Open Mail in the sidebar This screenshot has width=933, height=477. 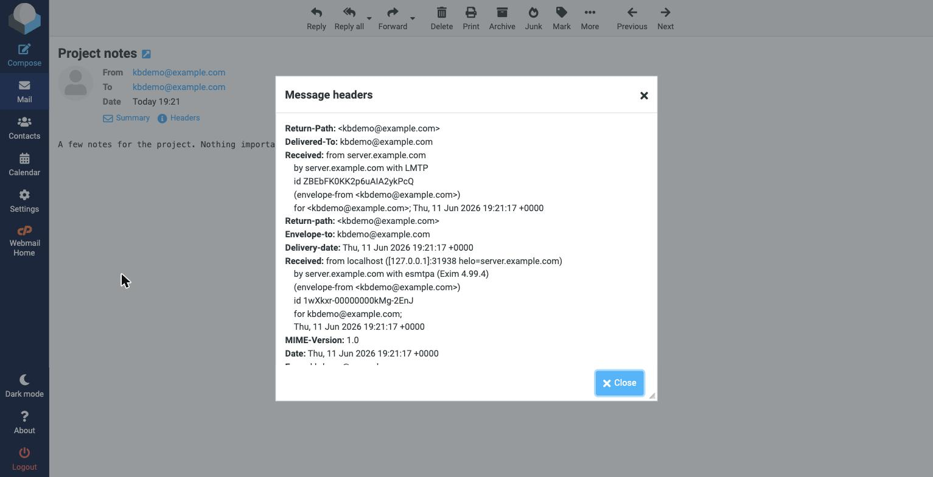tap(24, 91)
